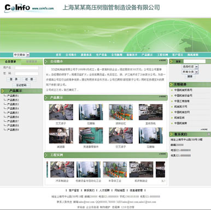211x210 pixels.
Task: Focus the 用户名 username field
Action: 27,68
